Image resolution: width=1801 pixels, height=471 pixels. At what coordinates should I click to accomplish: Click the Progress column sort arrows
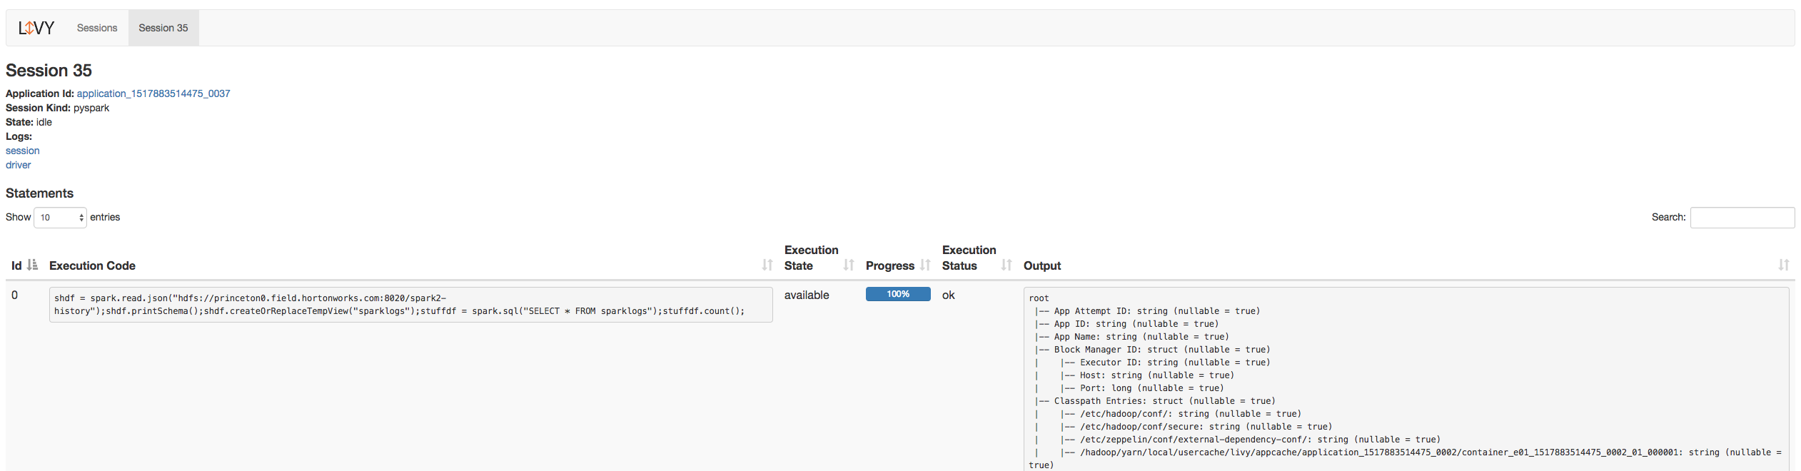click(x=925, y=265)
